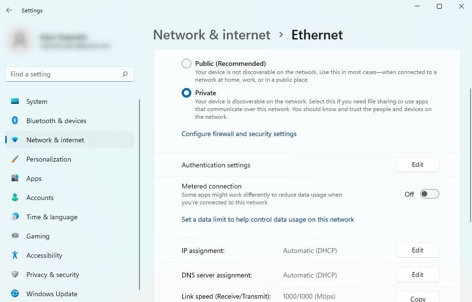Click the Automatic (DHCP) IP assignment value
The width and height of the screenshot is (472, 302).
[310, 251]
